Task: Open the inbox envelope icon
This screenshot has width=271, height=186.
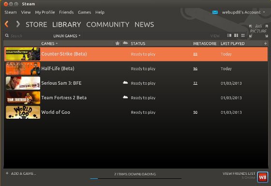Action: click(215, 12)
